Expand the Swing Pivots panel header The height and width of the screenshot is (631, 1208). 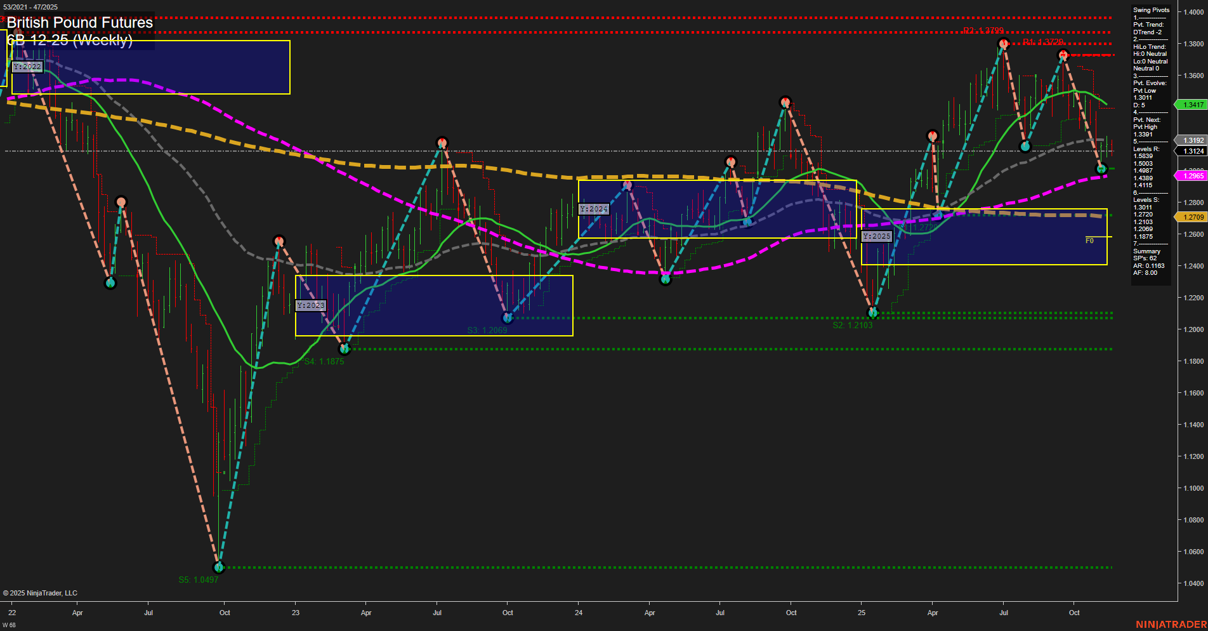(1150, 10)
